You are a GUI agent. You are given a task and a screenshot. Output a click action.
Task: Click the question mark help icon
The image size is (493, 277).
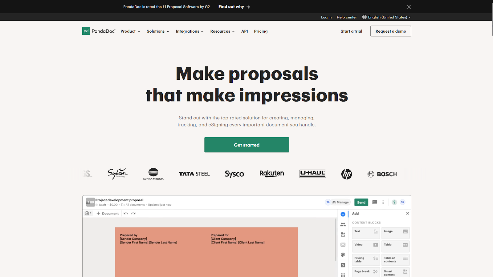[394, 202]
